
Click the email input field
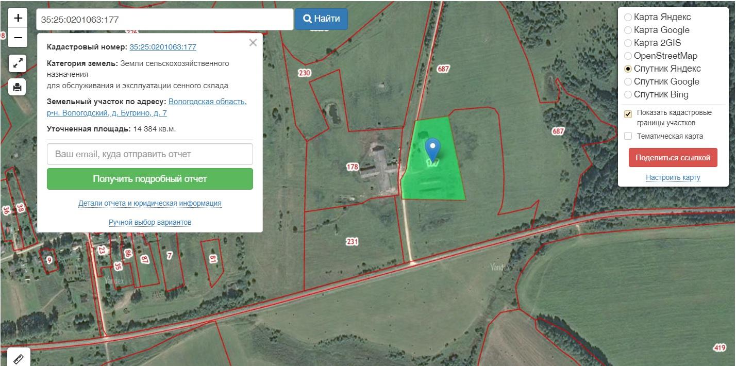pyautogui.click(x=149, y=154)
